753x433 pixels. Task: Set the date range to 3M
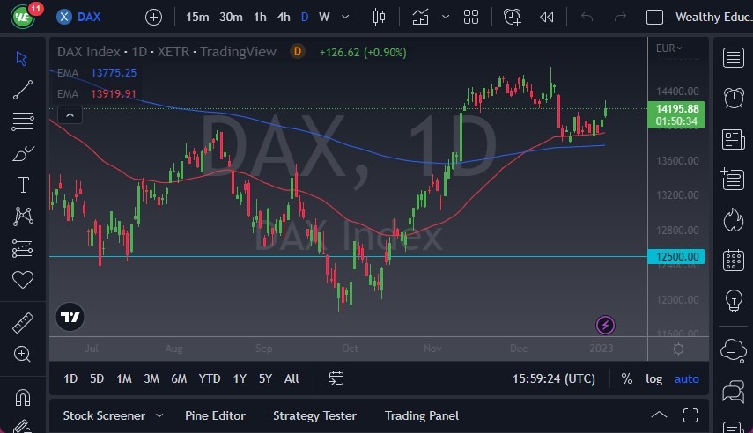click(151, 378)
